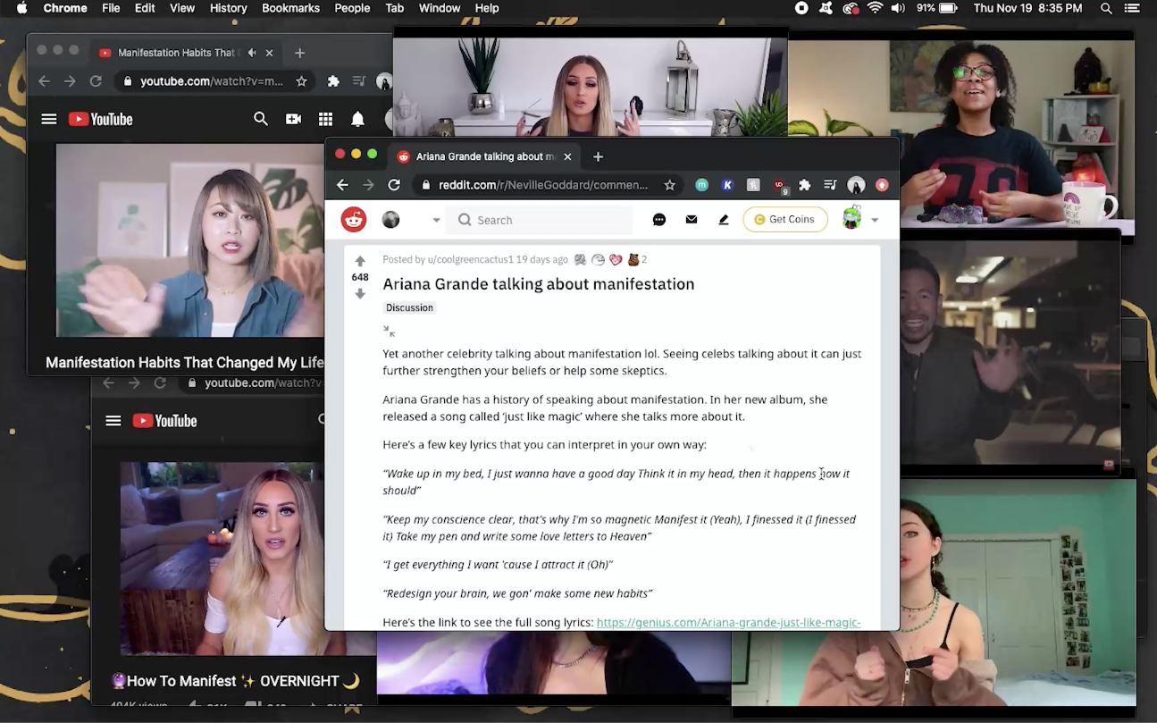The width and height of the screenshot is (1157, 723).
Task: Open Reddit inbox mail icon
Action: (692, 220)
